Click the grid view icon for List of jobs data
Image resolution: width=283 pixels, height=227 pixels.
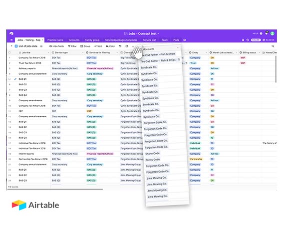16,46
